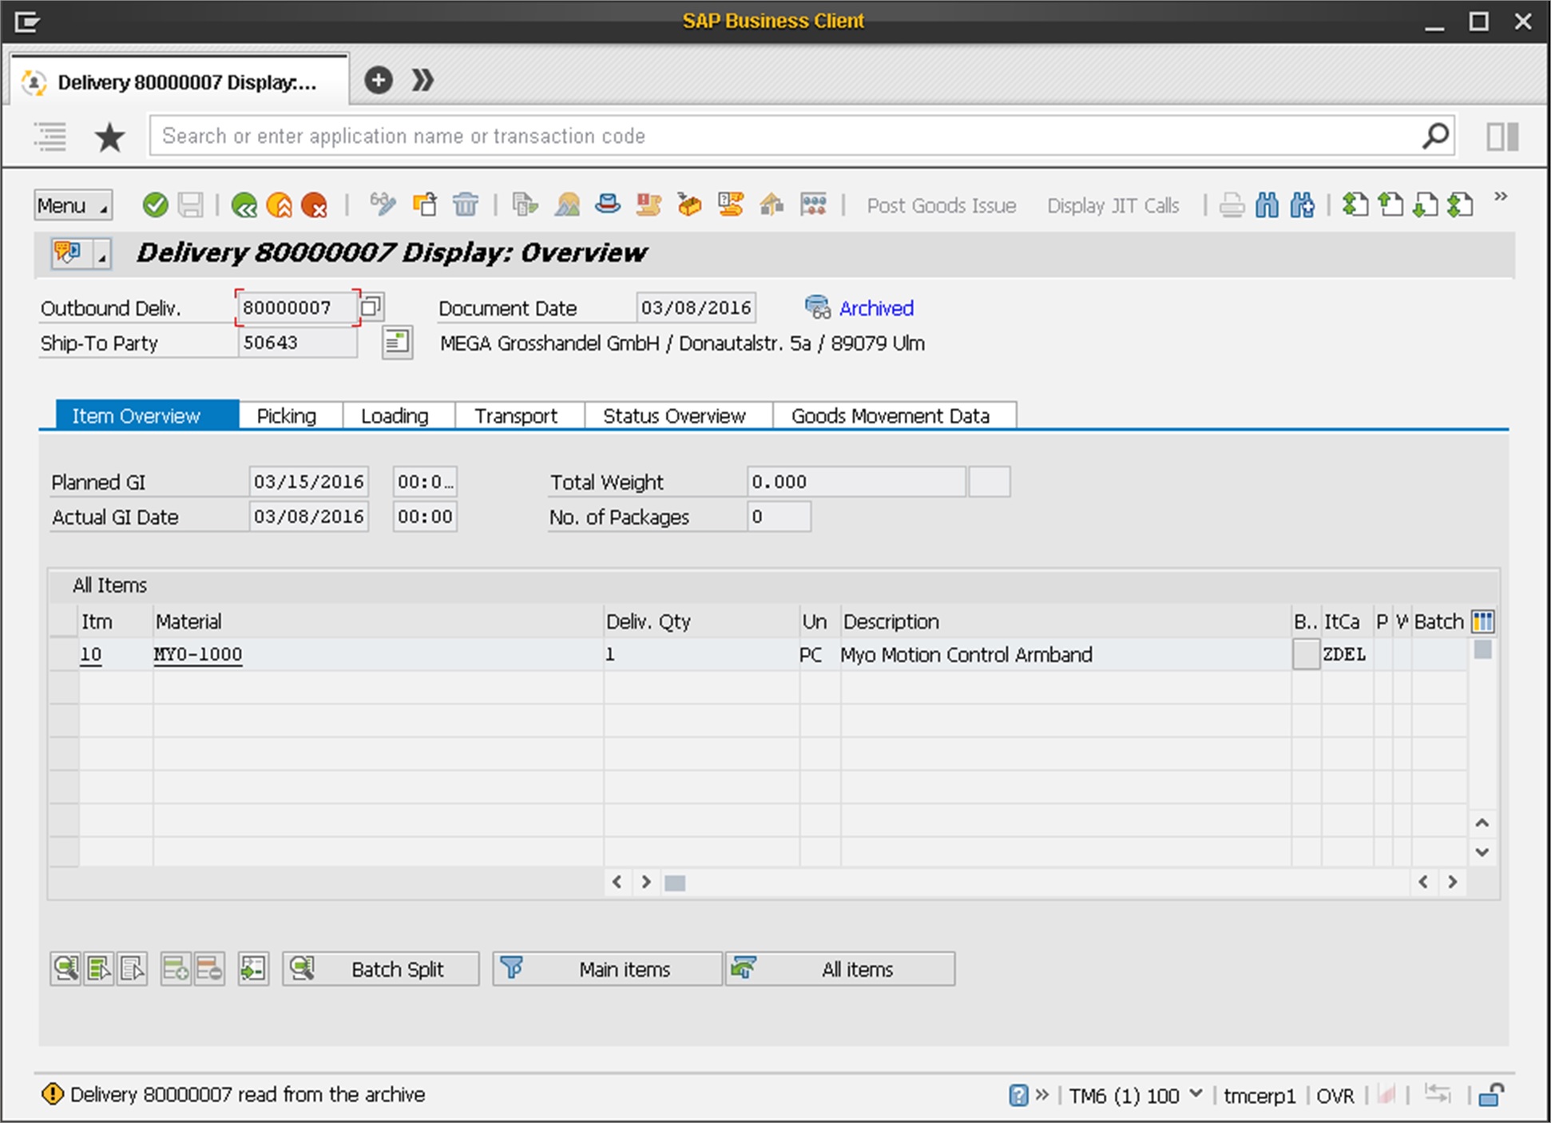Switch to the Goods Movement Data tab
The image size is (1551, 1123).
(891, 415)
